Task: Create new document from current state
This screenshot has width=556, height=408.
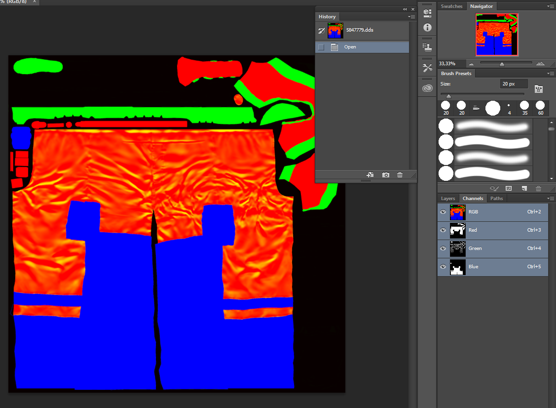Action: [x=370, y=175]
